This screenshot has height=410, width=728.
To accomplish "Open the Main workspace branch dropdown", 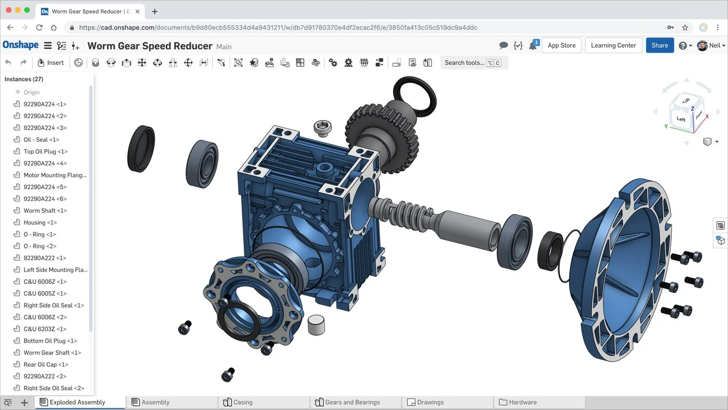I will click(224, 47).
